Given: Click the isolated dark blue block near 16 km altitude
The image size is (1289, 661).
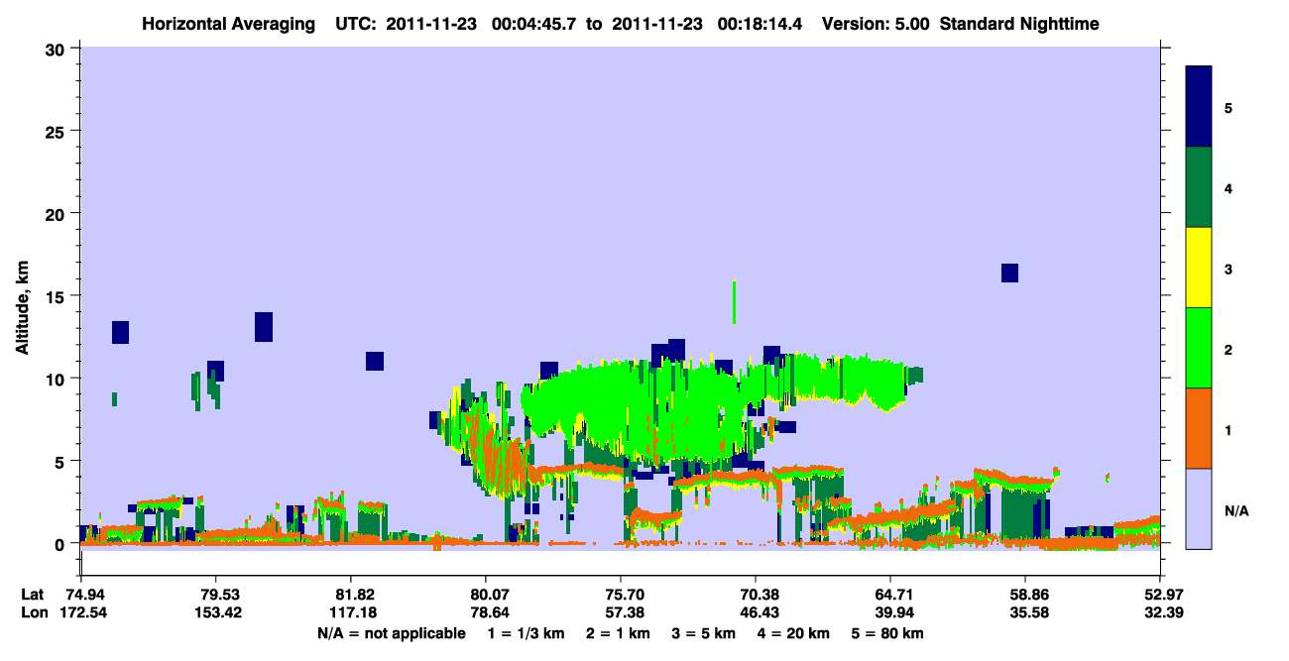Looking at the screenshot, I should point(1009,273).
